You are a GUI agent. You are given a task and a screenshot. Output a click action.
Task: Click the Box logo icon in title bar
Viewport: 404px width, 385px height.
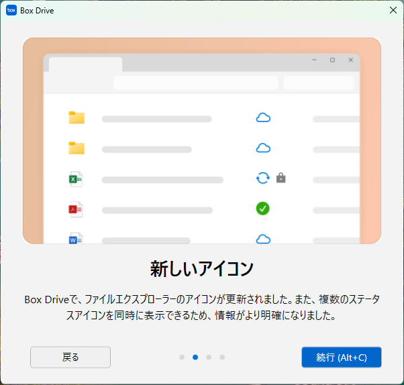[11, 10]
